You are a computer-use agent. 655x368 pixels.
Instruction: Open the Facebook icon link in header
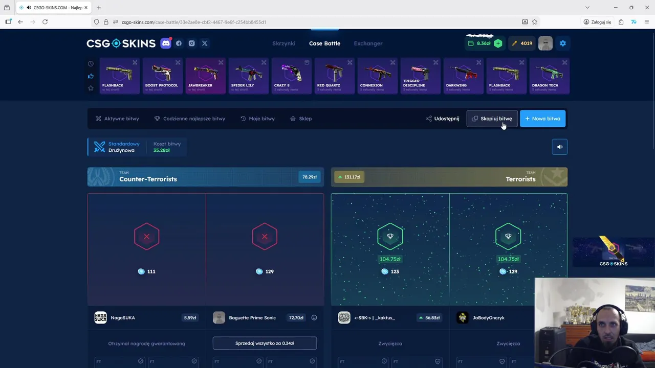pyautogui.click(x=179, y=43)
